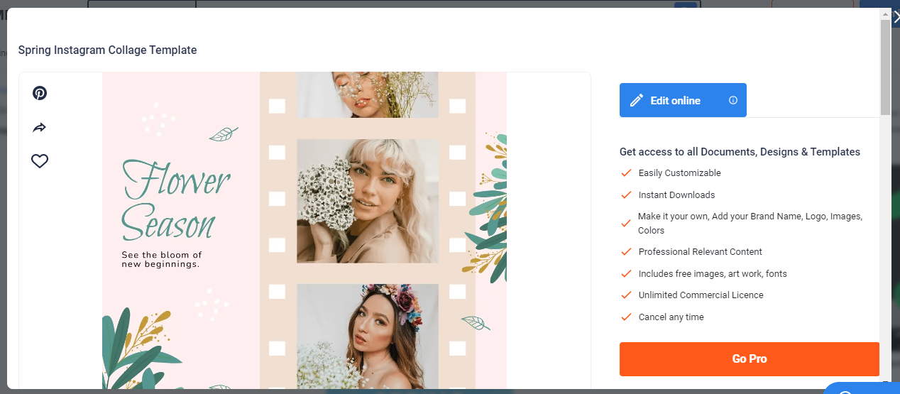
Task: Click the checkmark beside Cancel any time
Action: pyautogui.click(x=626, y=317)
